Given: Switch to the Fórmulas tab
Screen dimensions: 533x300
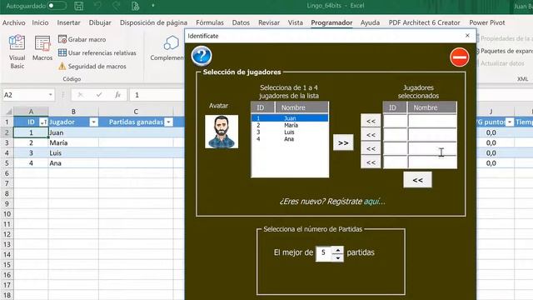Looking at the screenshot, I should point(210,22).
